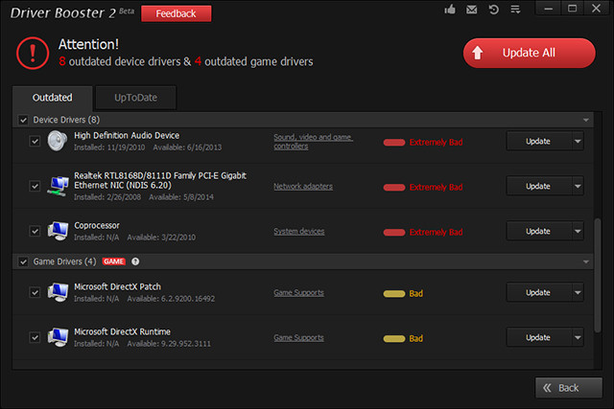Click the Update All button
The image size is (614, 409).
pyautogui.click(x=529, y=53)
